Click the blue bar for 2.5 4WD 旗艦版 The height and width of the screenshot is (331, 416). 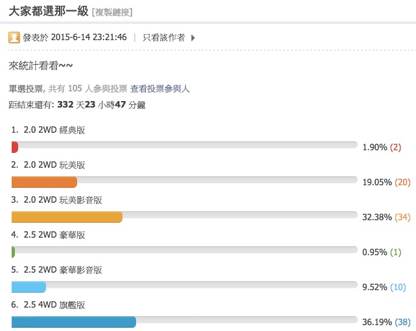(x=74, y=322)
